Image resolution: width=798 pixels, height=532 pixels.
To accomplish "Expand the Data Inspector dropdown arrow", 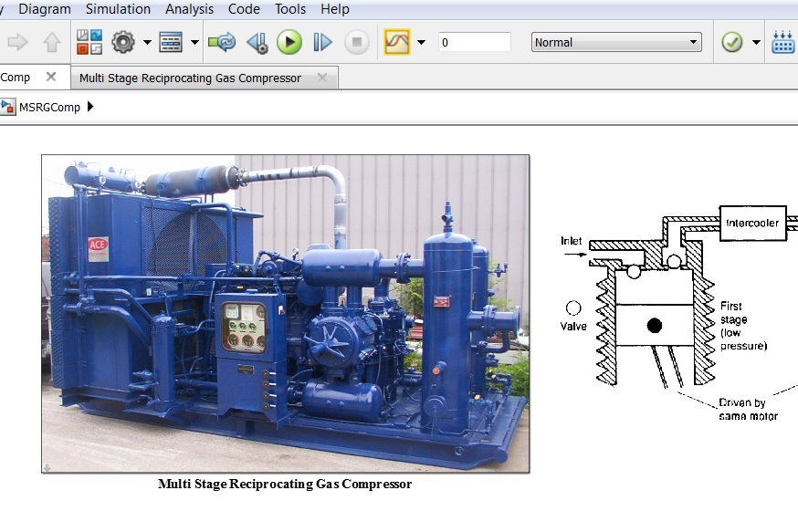I will [421, 42].
